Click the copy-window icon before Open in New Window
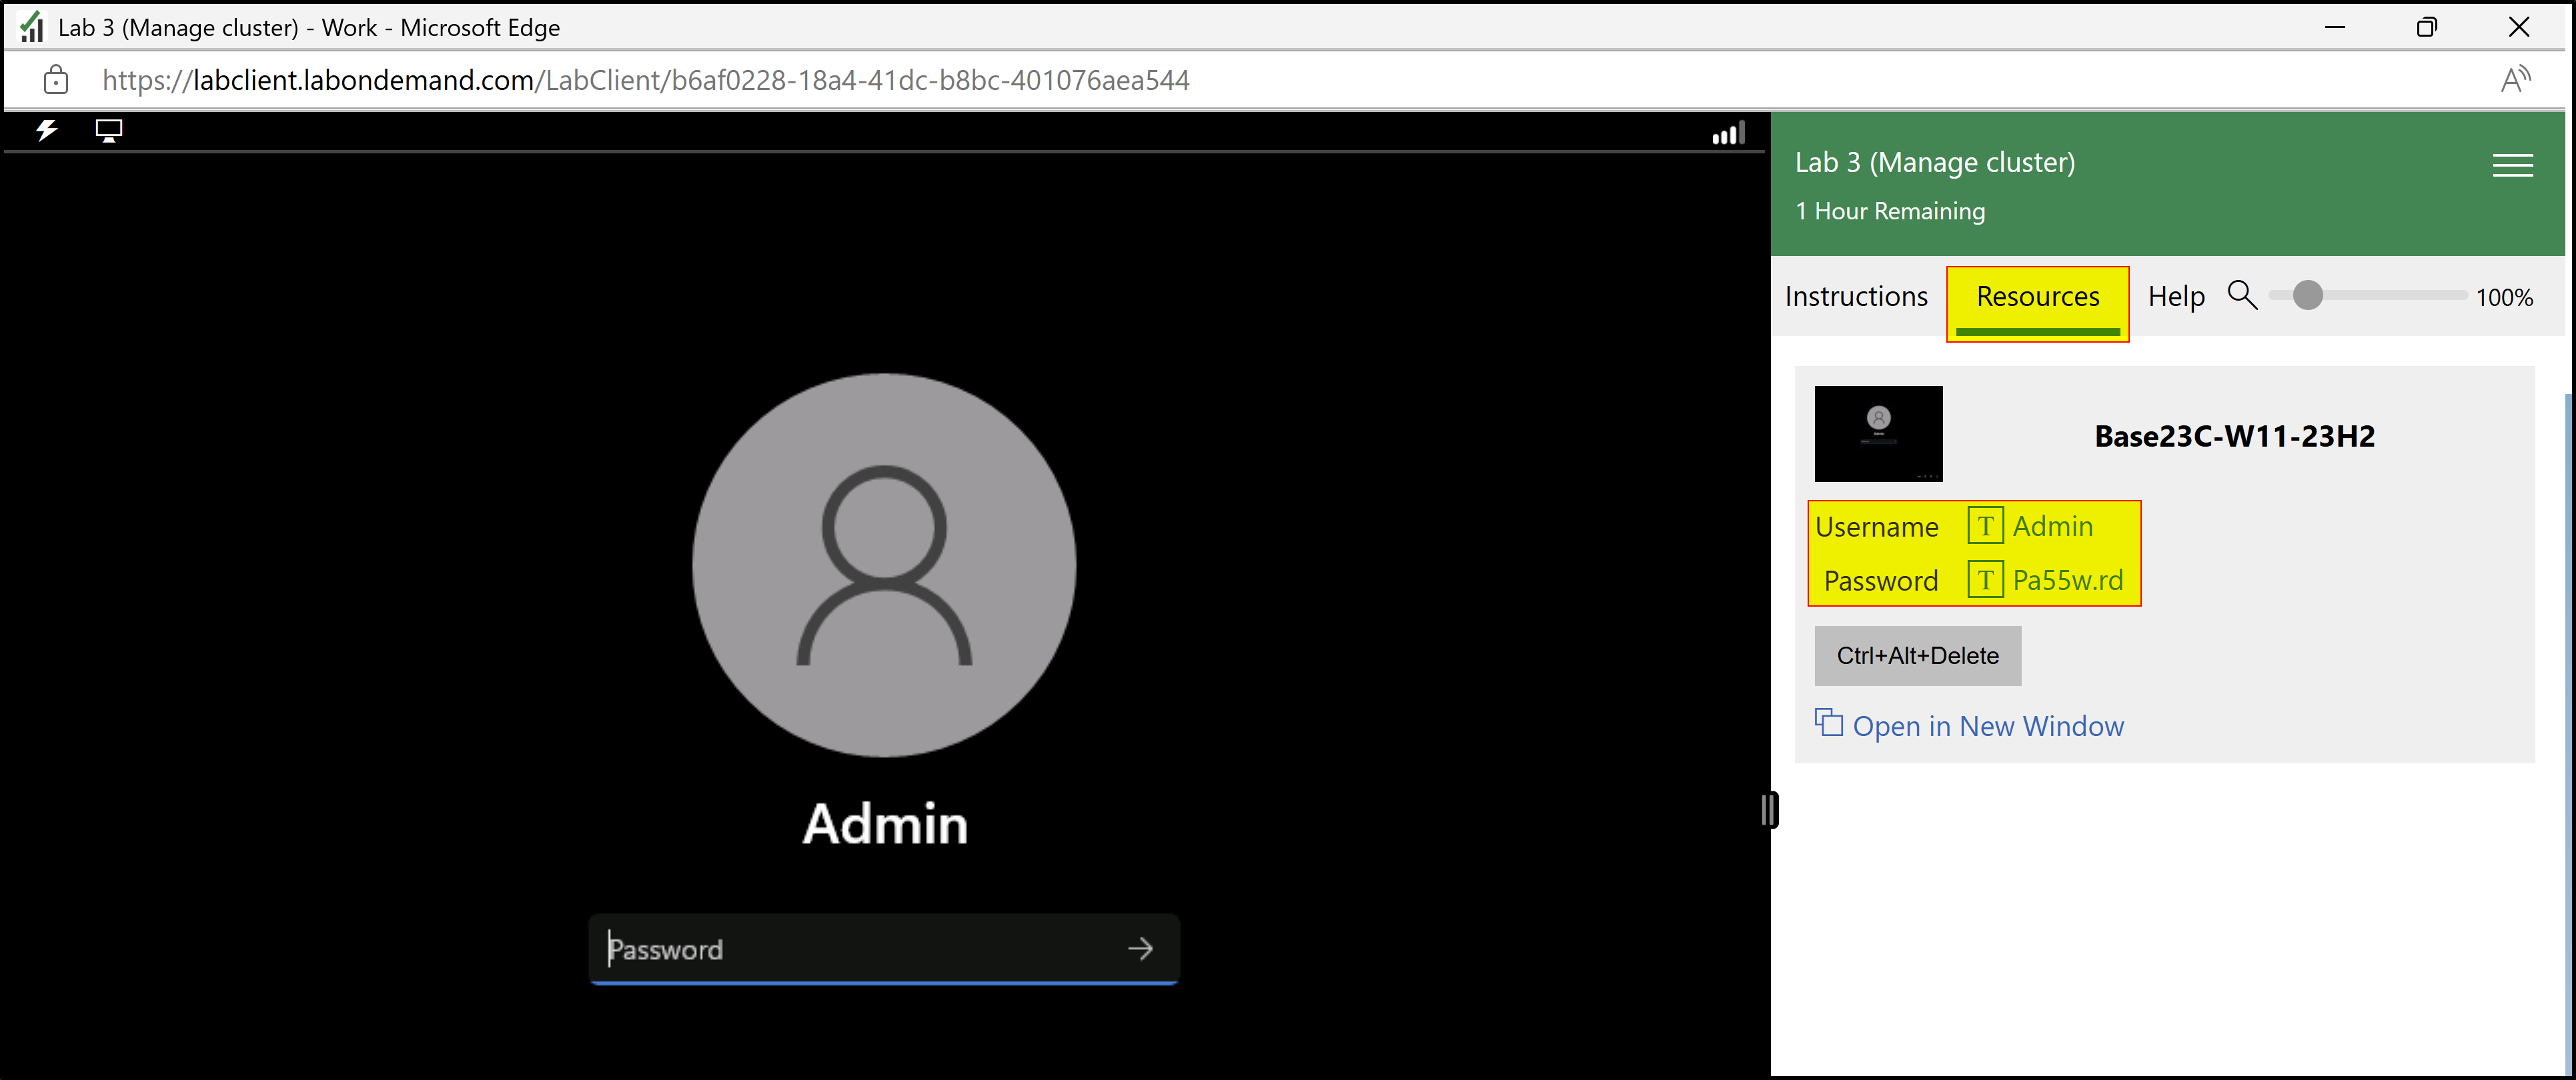This screenshot has width=2576, height=1080. (1829, 722)
